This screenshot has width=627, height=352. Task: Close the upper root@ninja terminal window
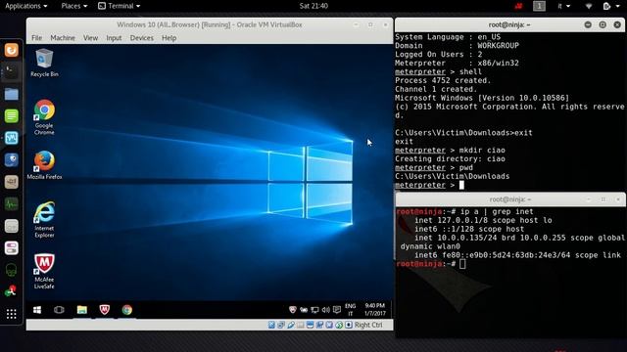pos(617,24)
